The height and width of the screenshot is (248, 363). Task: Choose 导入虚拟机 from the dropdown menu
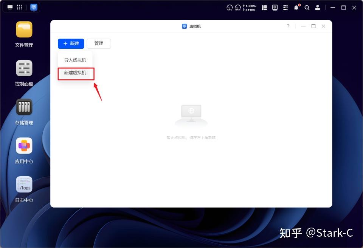coord(75,60)
